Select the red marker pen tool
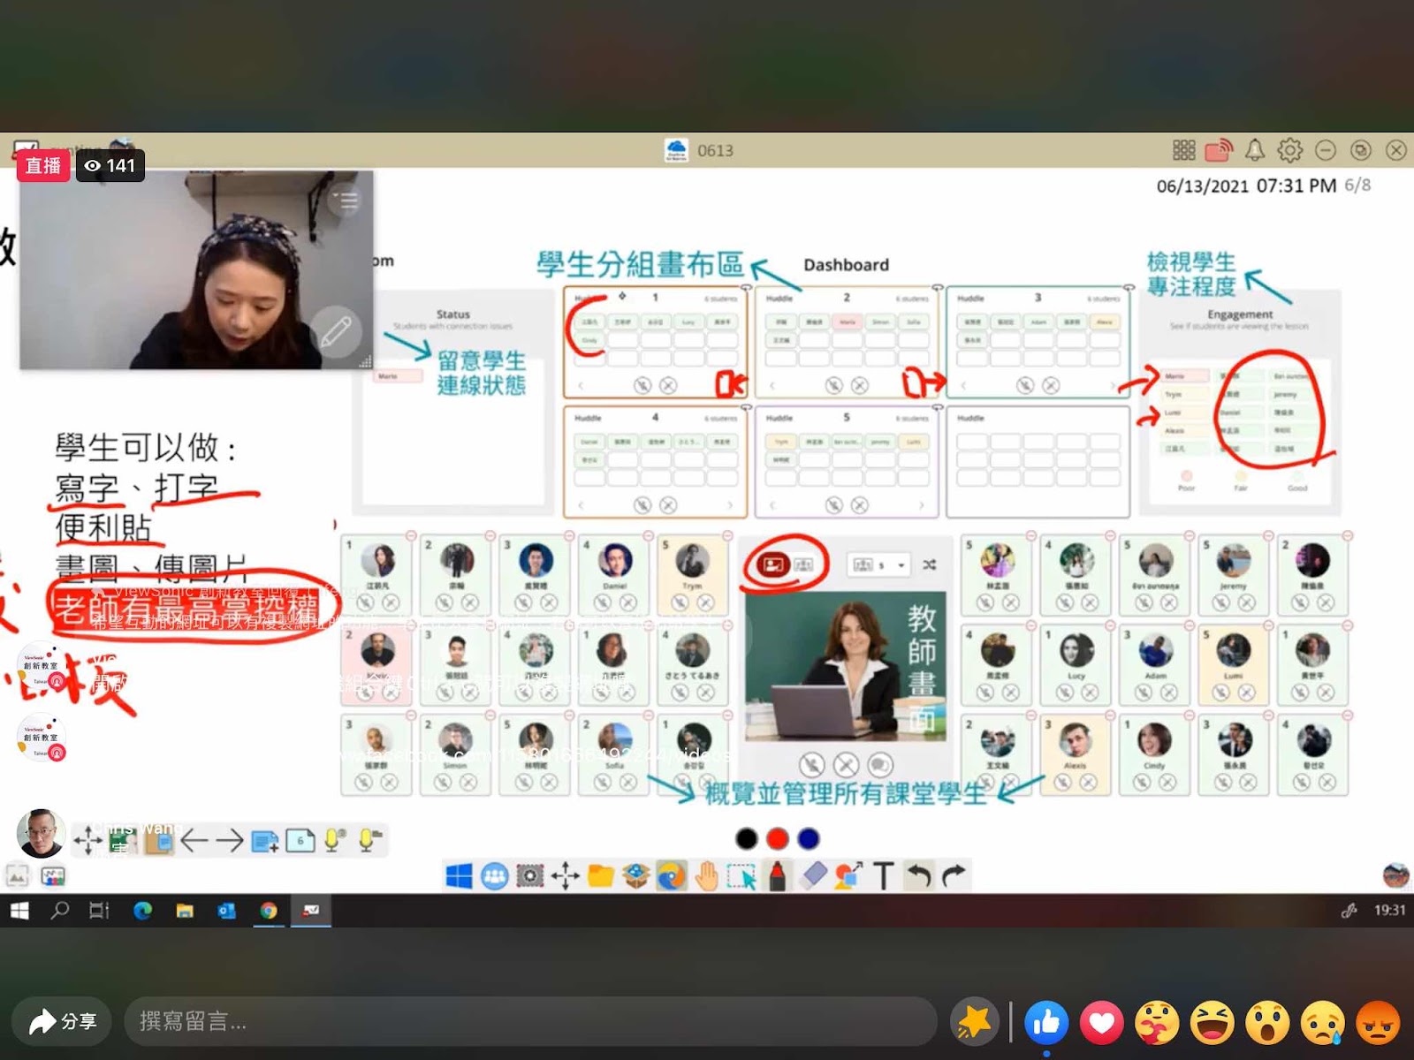 pyautogui.click(x=777, y=875)
